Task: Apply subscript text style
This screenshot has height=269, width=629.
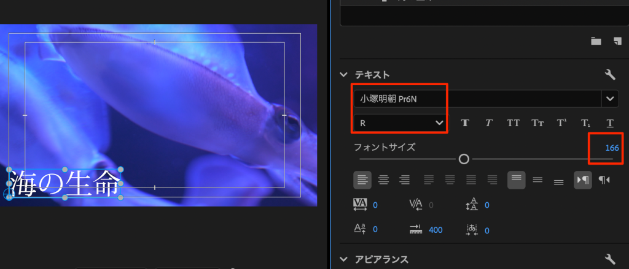Action: [585, 123]
